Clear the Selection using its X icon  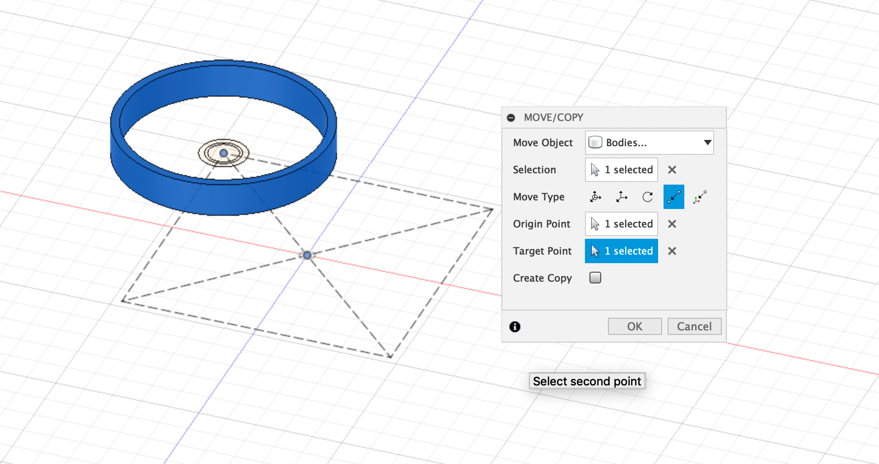pos(672,170)
